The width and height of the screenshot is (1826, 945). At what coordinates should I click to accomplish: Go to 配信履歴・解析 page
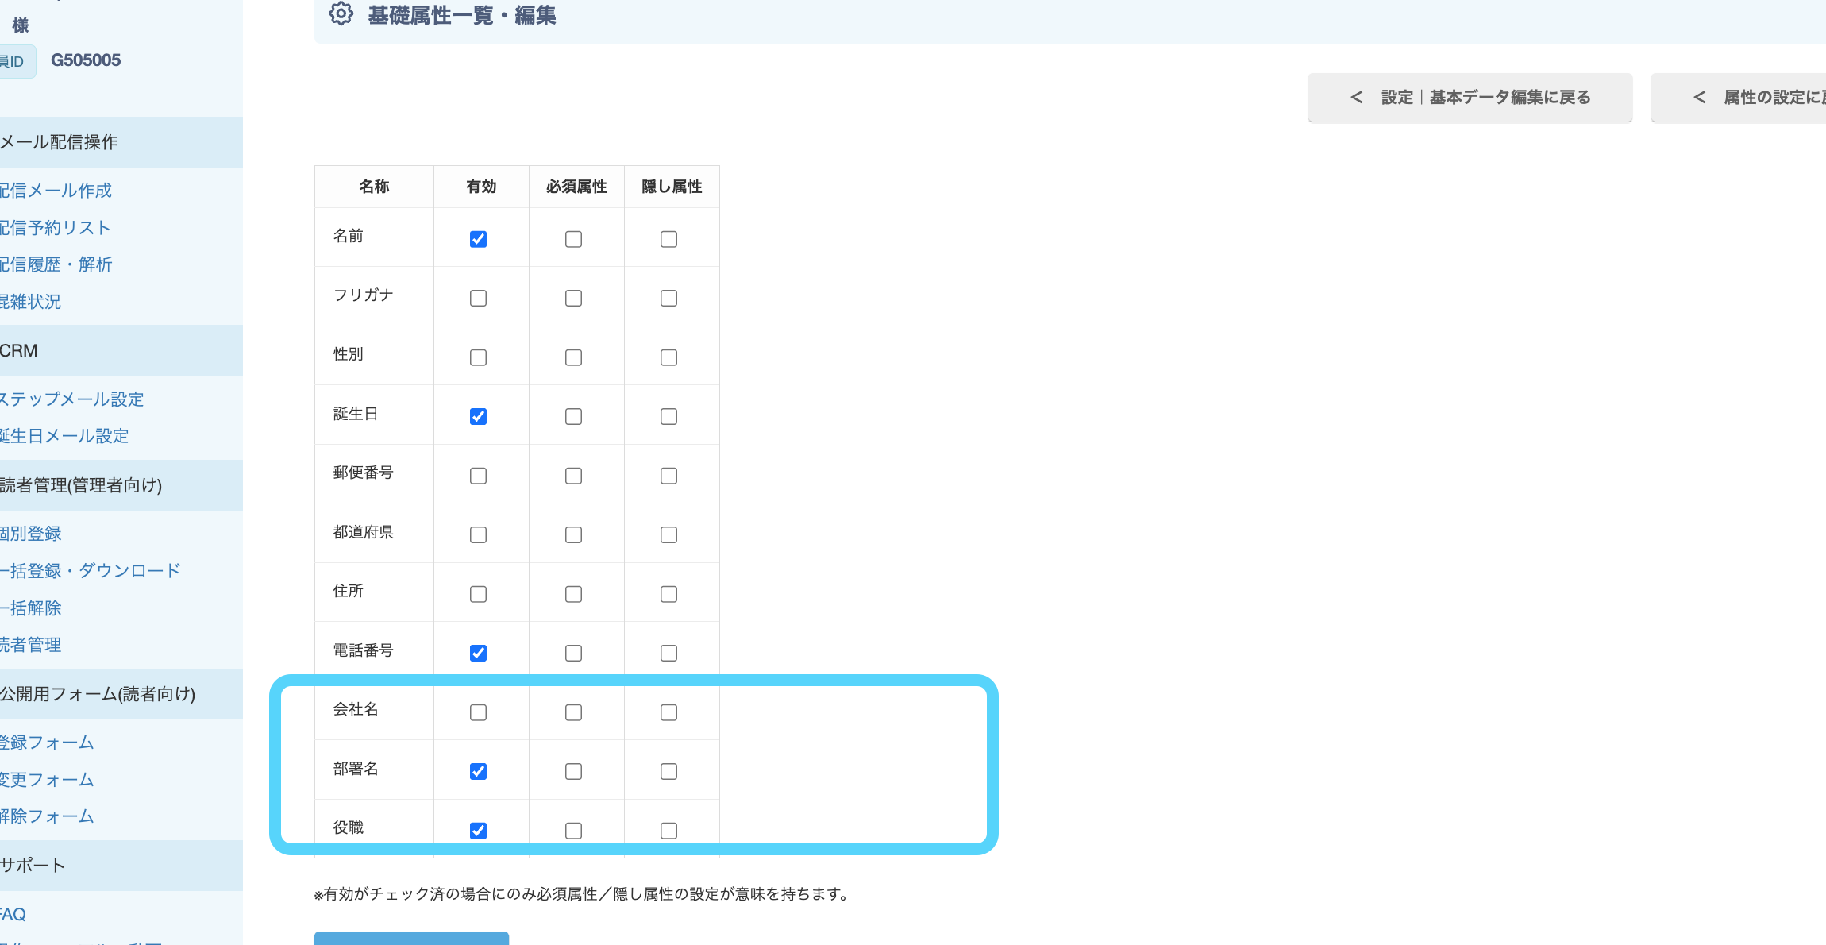(x=56, y=264)
